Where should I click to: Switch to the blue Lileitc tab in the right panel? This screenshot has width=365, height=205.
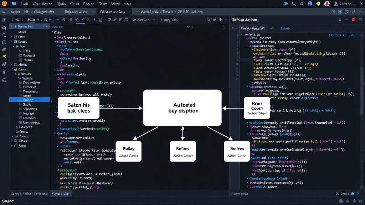pos(286,28)
